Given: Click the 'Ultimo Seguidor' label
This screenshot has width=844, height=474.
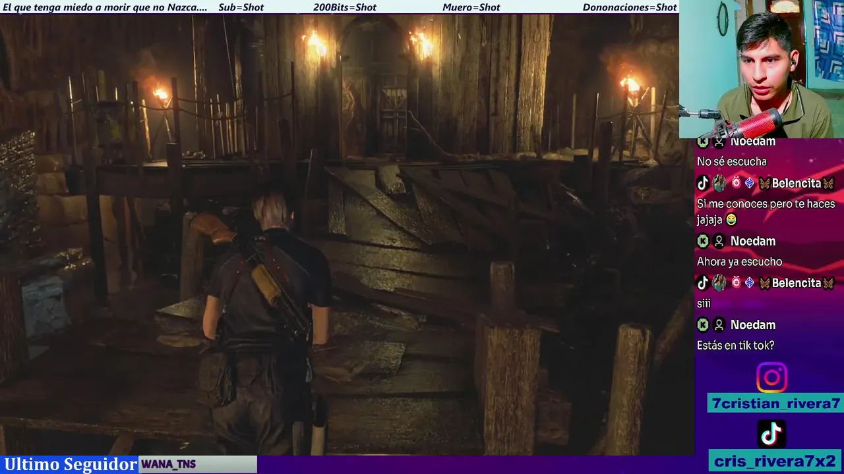Looking at the screenshot, I should point(71,464).
